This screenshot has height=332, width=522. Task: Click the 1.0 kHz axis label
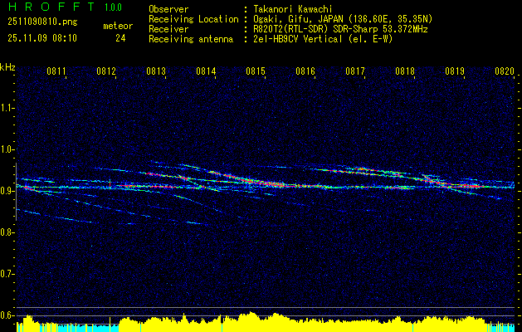(7, 149)
